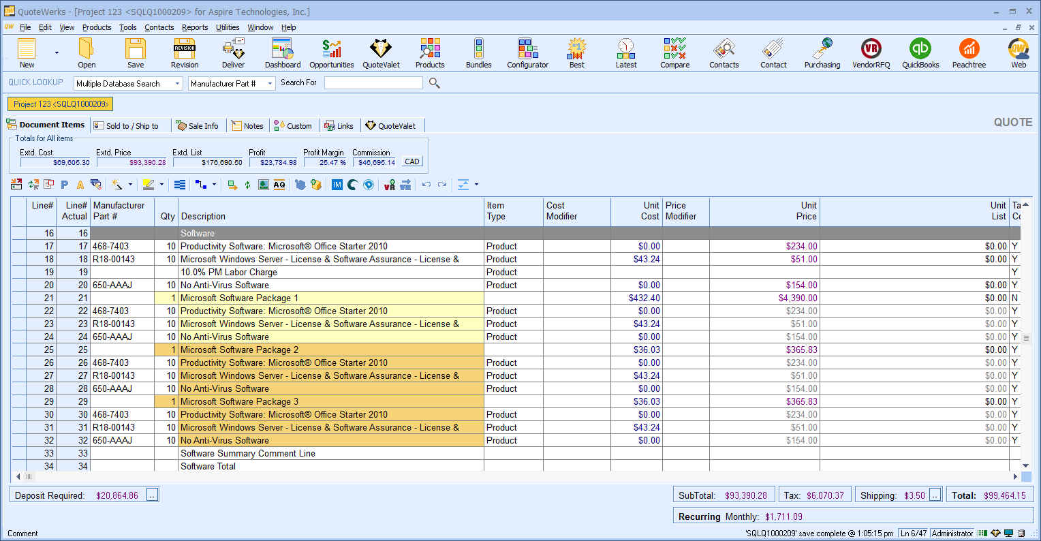Click the Deposit Required ellipsis button
This screenshot has height=541, width=1041.
(x=153, y=495)
